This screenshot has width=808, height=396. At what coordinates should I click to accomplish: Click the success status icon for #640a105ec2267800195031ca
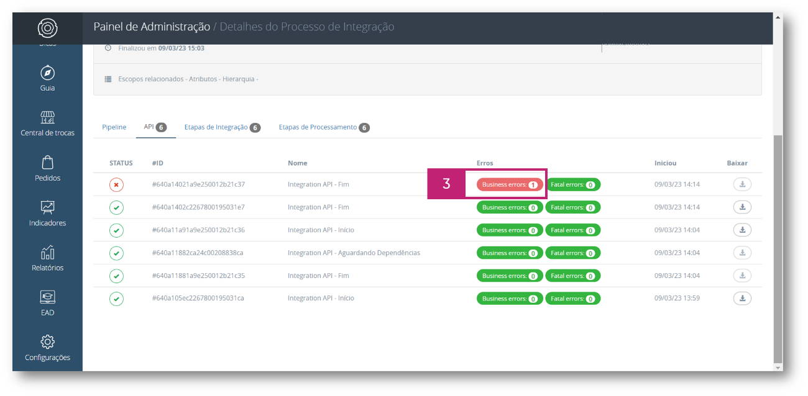(x=116, y=299)
